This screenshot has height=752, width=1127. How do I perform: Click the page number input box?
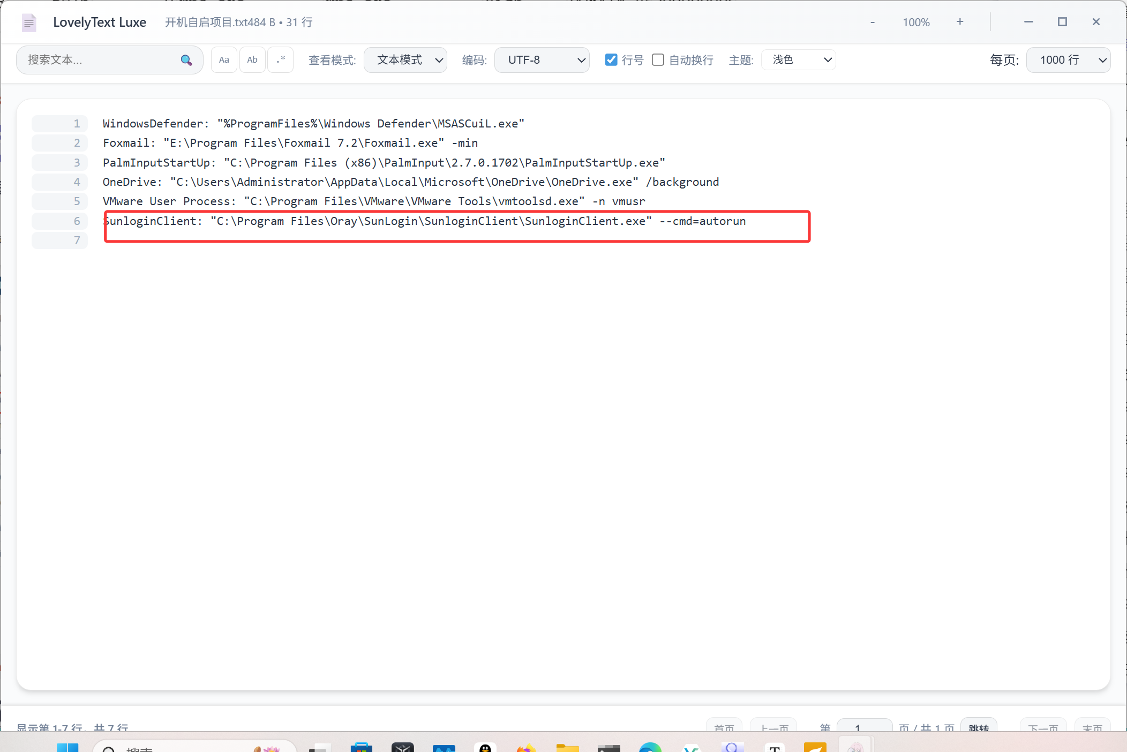click(864, 727)
